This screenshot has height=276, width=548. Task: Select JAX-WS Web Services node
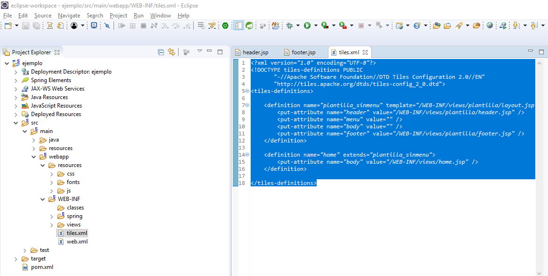pyautogui.click(x=57, y=89)
